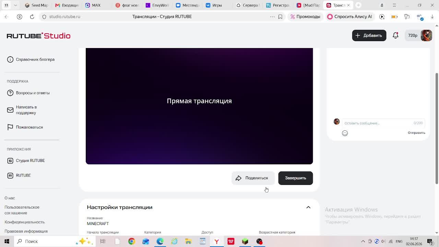The height and width of the screenshot is (247, 439).
Task: Close the current Трансляции tab
Action: click(x=348, y=5)
